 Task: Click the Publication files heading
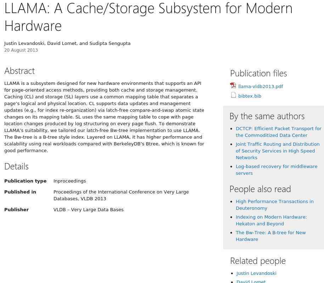click(x=258, y=73)
